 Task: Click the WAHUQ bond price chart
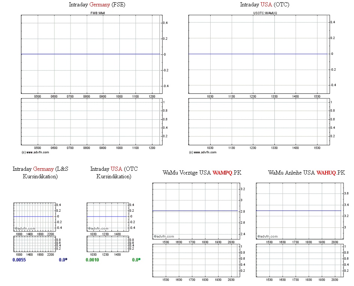(x=300, y=211)
